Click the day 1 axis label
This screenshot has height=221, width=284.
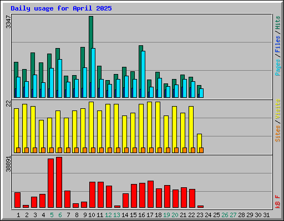tap(18, 215)
